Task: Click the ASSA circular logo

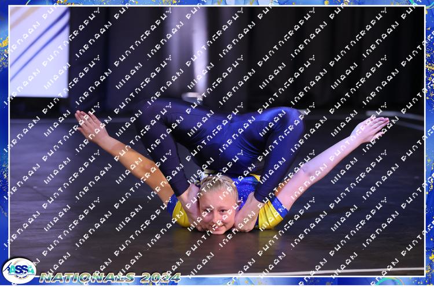Action: pyautogui.click(x=19, y=271)
